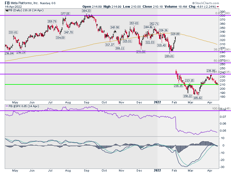
Task: Click the red down-triangle after the Chg value
Action: [x=218, y=7]
